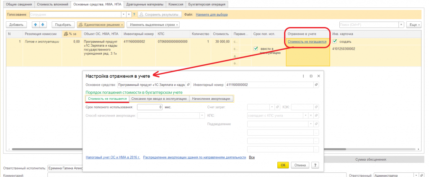Open Счет затрат item via open icon

tap(277, 107)
